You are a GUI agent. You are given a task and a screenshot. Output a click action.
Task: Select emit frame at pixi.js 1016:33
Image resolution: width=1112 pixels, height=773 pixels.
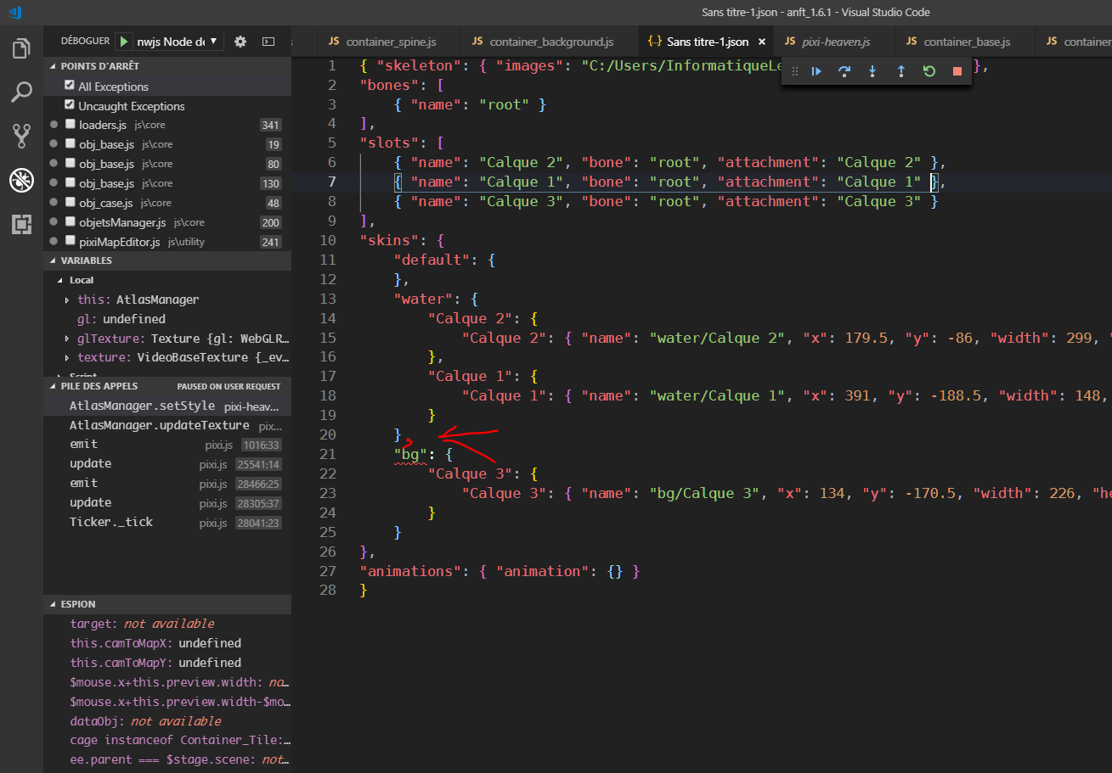[x=167, y=444]
